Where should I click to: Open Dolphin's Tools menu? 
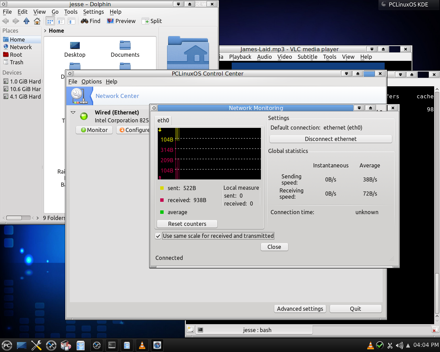point(71,12)
